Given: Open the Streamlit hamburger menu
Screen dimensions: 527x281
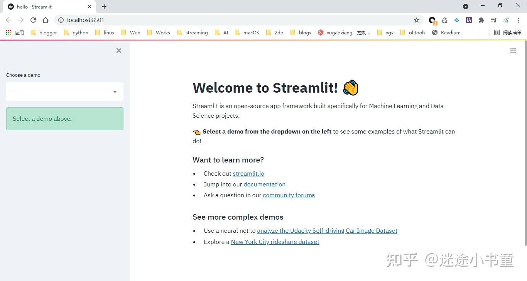Looking at the screenshot, I should click(513, 51).
